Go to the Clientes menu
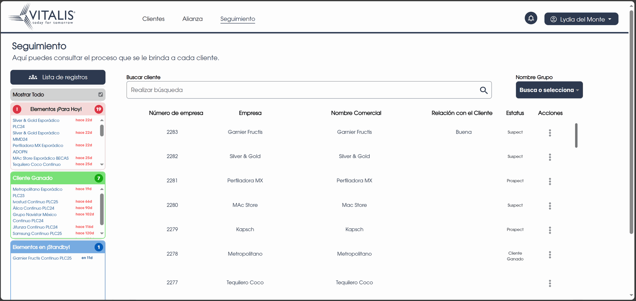 [x=153, y=19]
